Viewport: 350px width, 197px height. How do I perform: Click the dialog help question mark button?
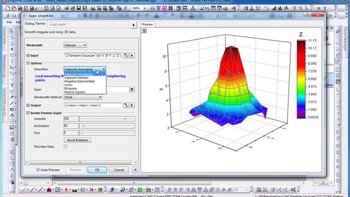[307, 15]
